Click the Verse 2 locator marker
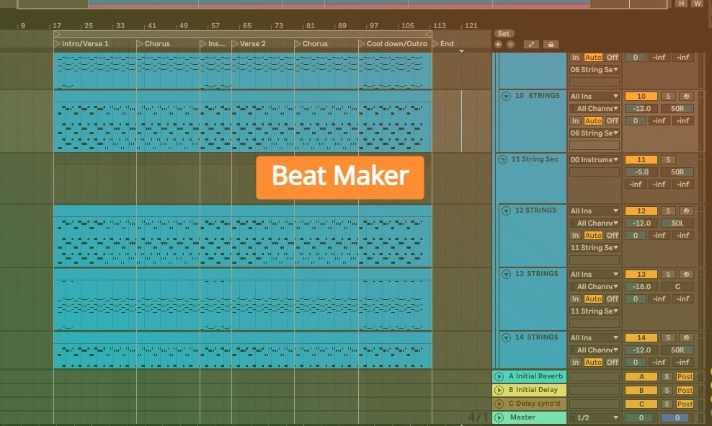The image size is (712, 426). click(x=249, y=43)
